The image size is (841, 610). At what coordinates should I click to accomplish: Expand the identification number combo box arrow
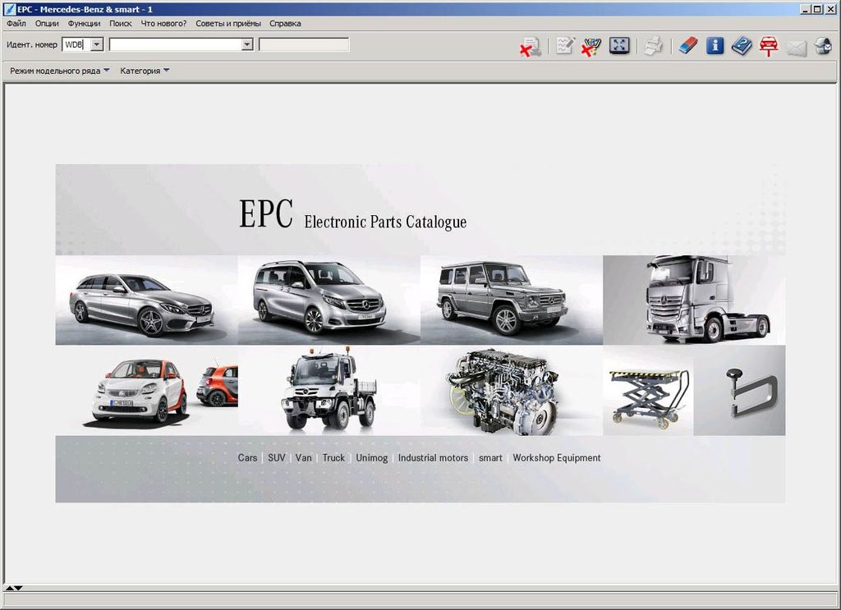tap(247, 44)
